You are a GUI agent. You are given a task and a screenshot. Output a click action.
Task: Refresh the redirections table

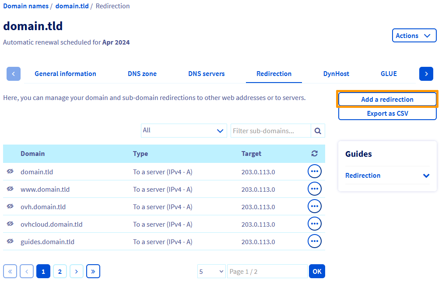[314, 153]
